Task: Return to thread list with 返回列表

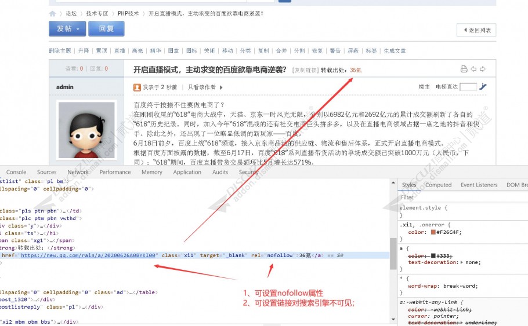Action: pos(476,30)
